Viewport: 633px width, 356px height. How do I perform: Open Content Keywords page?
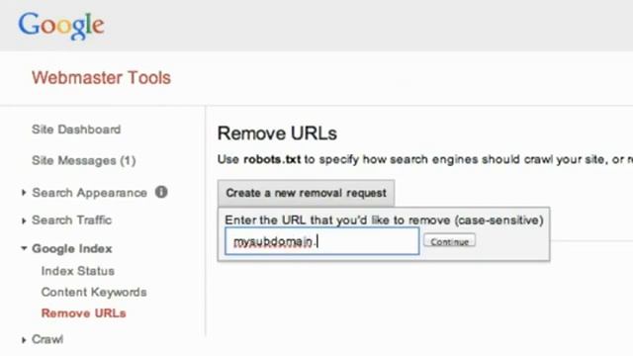[x=94, y=292]
